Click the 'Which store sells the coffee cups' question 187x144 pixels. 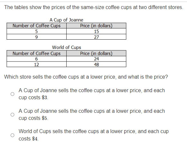[x=86, y=77]
